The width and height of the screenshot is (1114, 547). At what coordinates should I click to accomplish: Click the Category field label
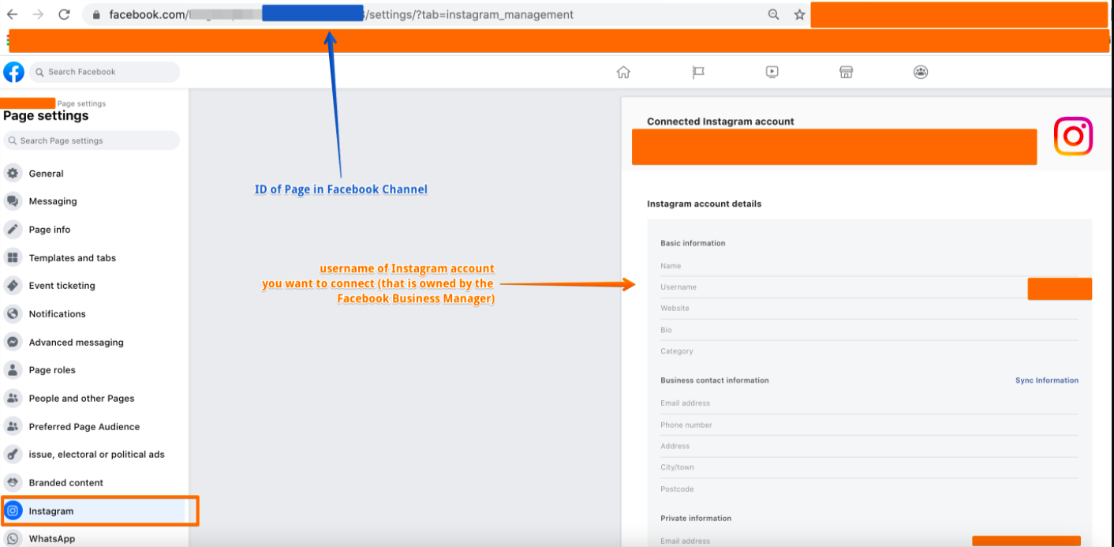tap(677, 351)
